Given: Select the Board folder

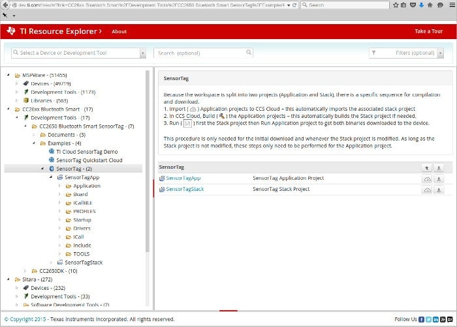Looking at the screenshot, I should (80, 194).
